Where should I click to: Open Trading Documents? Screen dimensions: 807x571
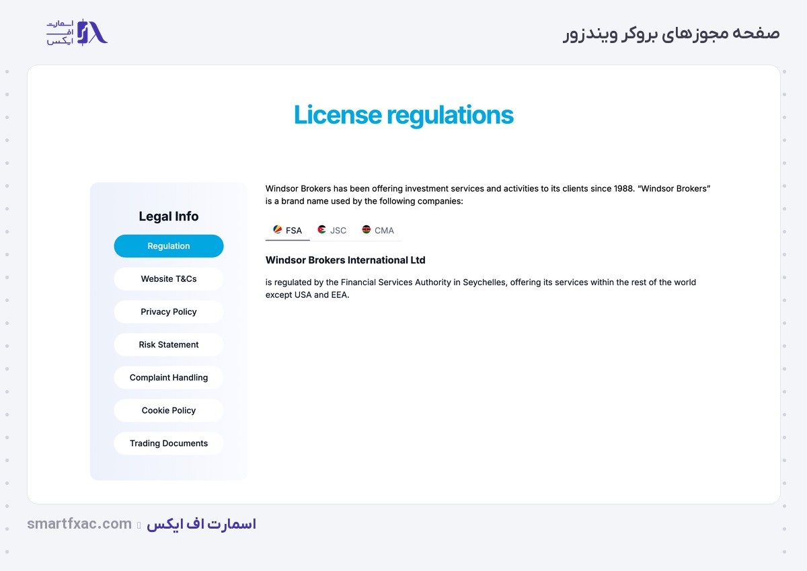(169, 444)
